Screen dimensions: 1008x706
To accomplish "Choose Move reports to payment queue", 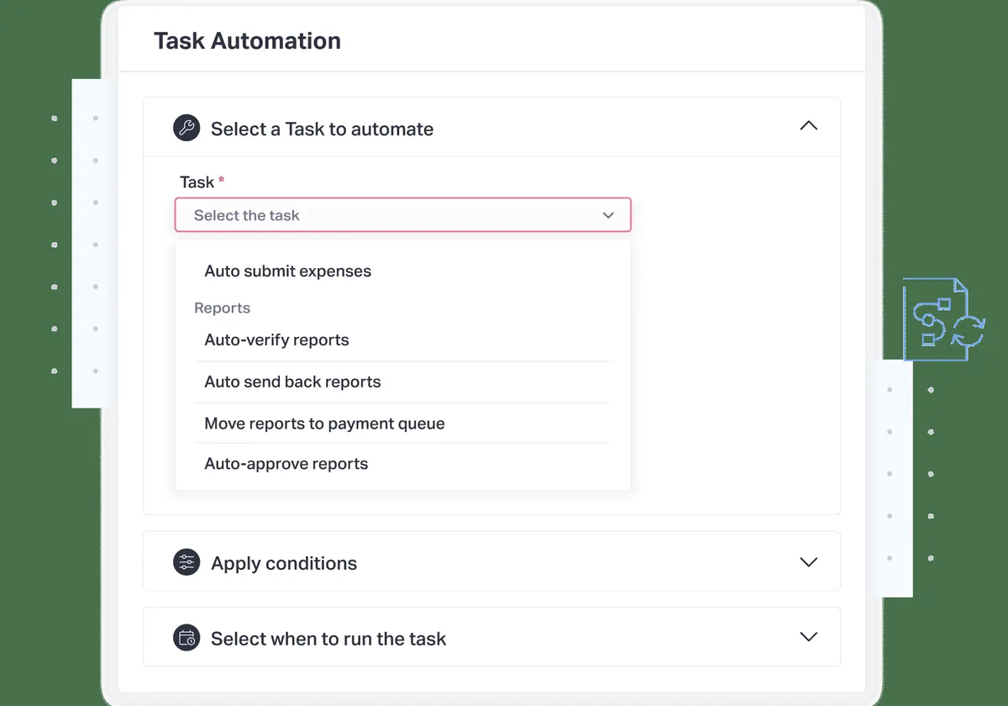I will (x=324, y=424).
